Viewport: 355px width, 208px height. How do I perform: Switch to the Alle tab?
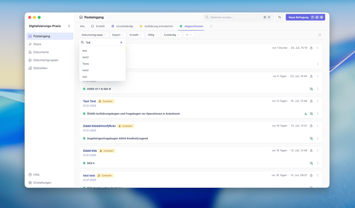click(x=82, y=27)
